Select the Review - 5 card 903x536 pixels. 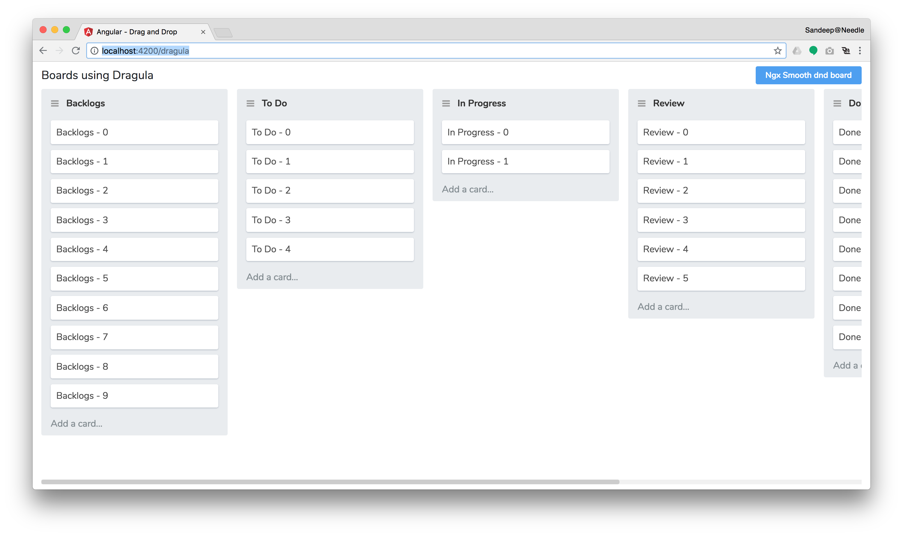pos(721,278)
